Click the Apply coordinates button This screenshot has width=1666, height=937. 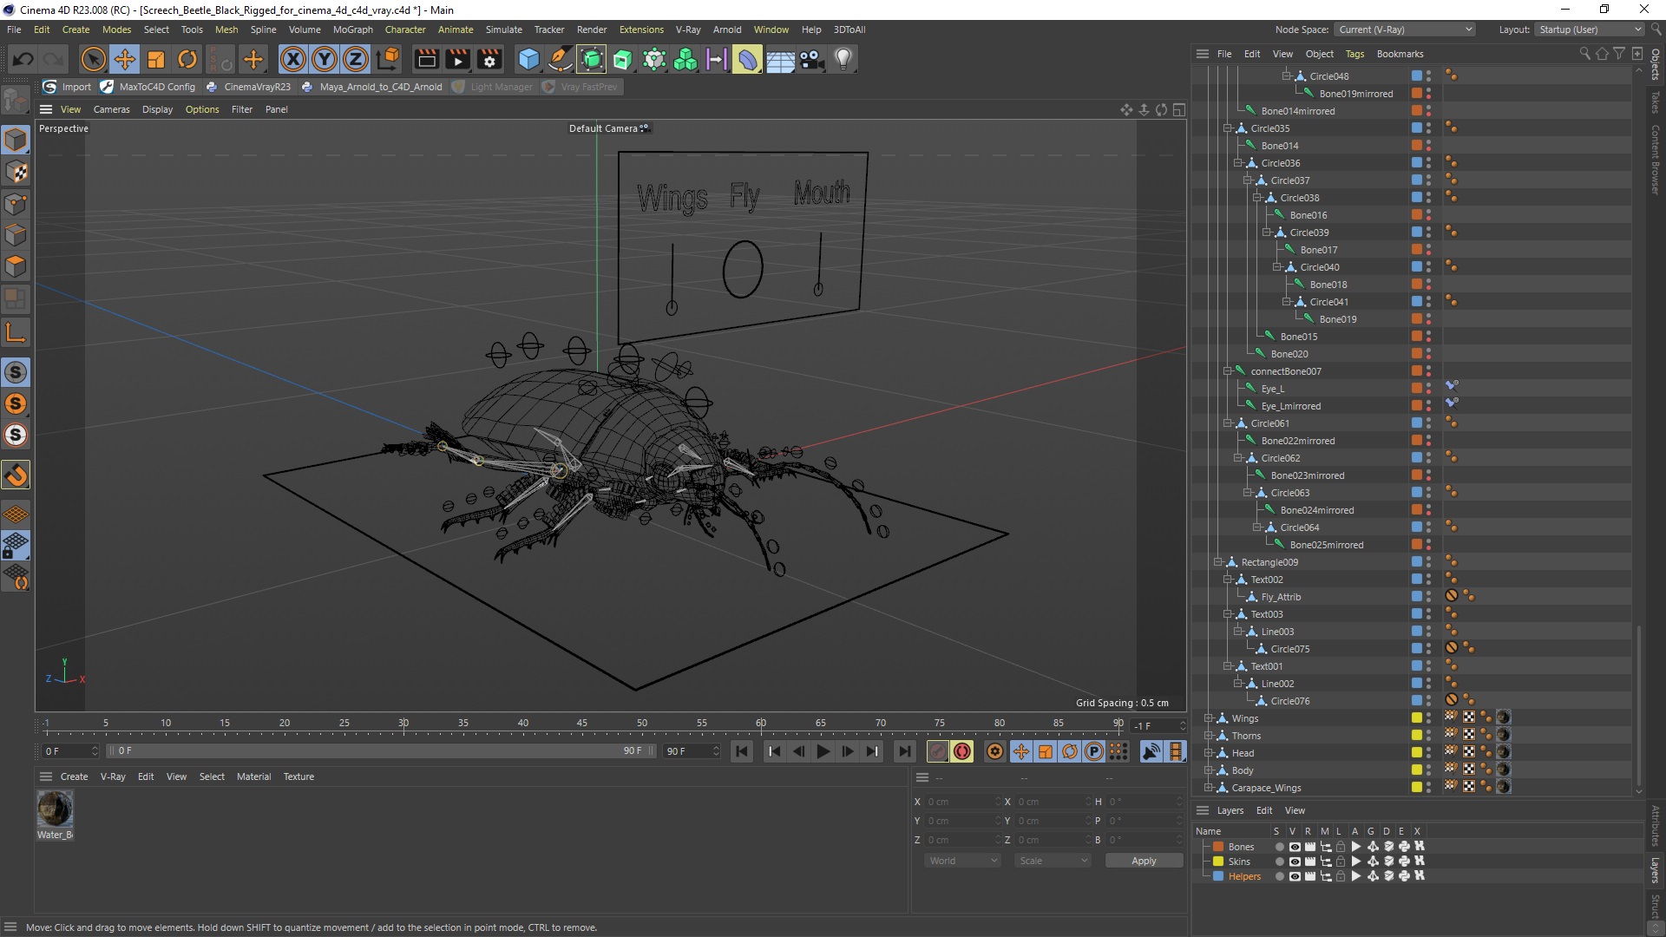point(1144,861)
